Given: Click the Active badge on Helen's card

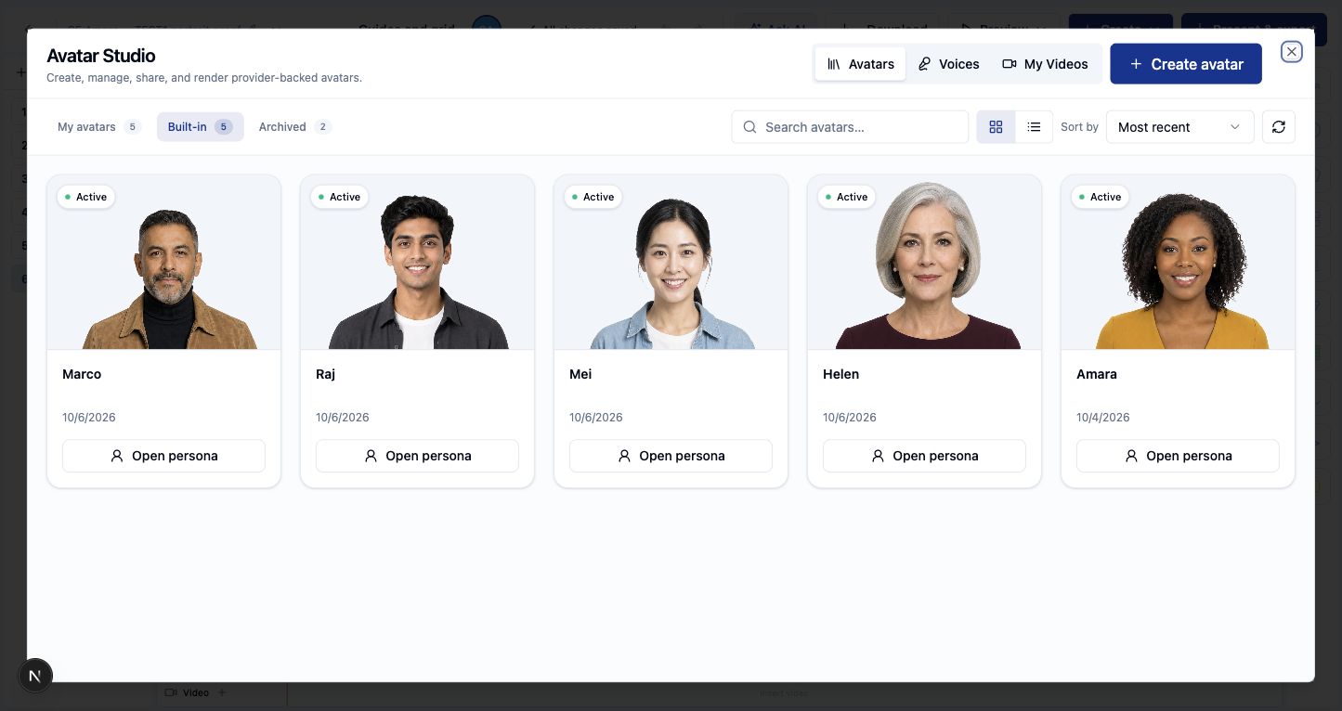Looking at the screenshot, I should [x=846, y=197].
